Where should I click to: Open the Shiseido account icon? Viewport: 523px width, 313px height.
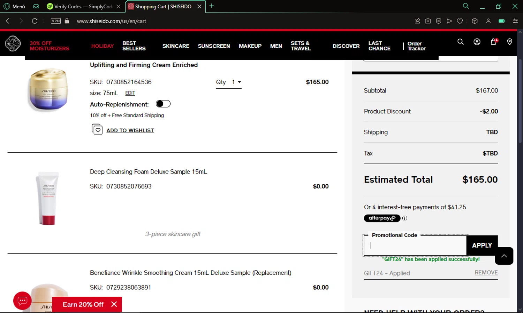(477, 42)
